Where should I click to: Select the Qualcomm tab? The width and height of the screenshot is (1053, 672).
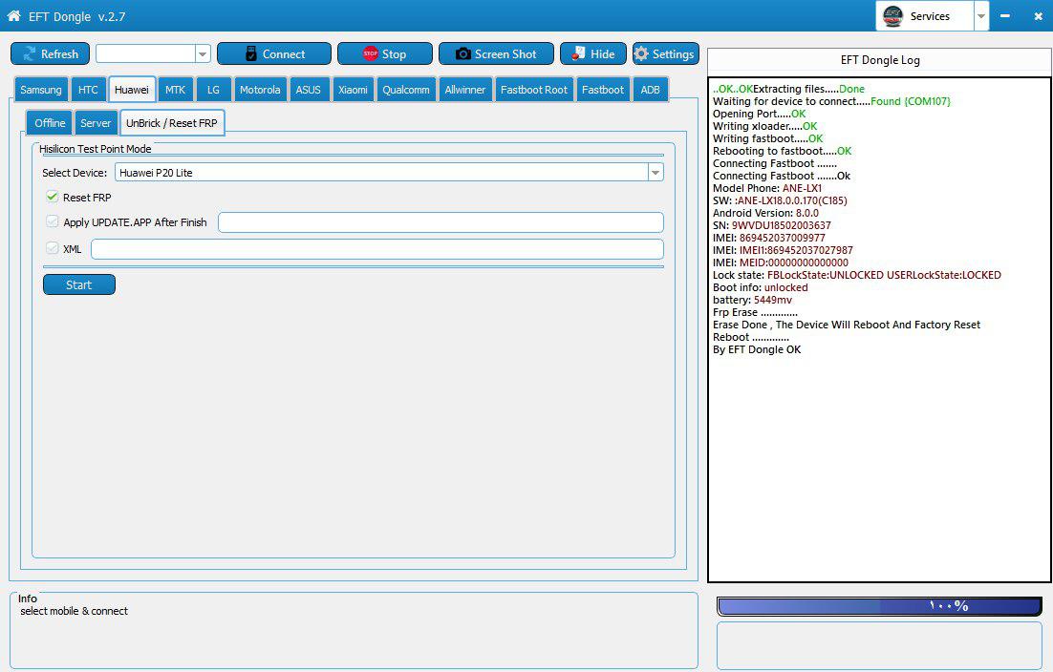pos(405,89)
